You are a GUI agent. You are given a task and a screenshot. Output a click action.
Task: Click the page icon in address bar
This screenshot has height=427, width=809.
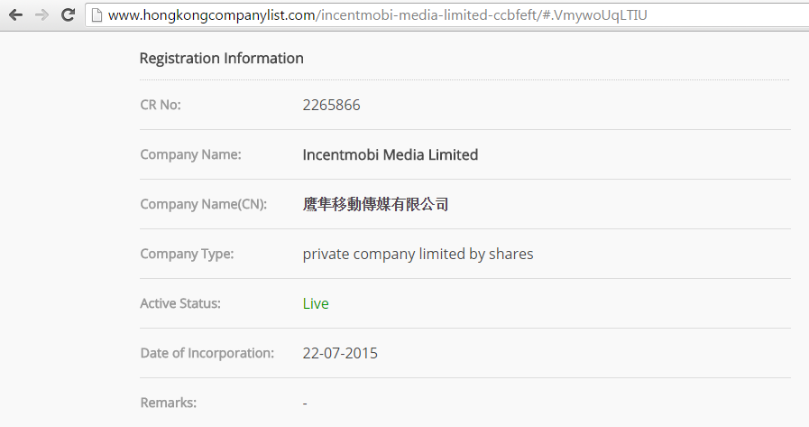click(97, 15)
